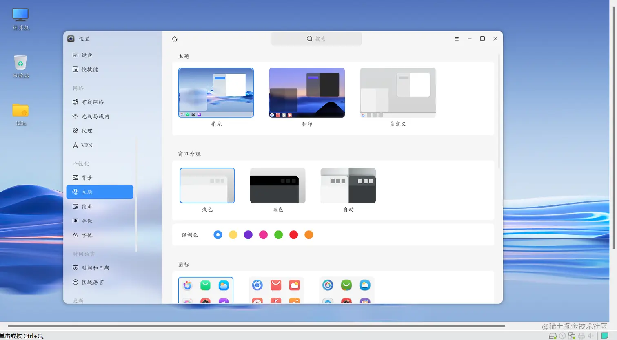Open the 字体 font settings
The width and height of the screenshot is (617, 340).
click(x=100, y=235)
